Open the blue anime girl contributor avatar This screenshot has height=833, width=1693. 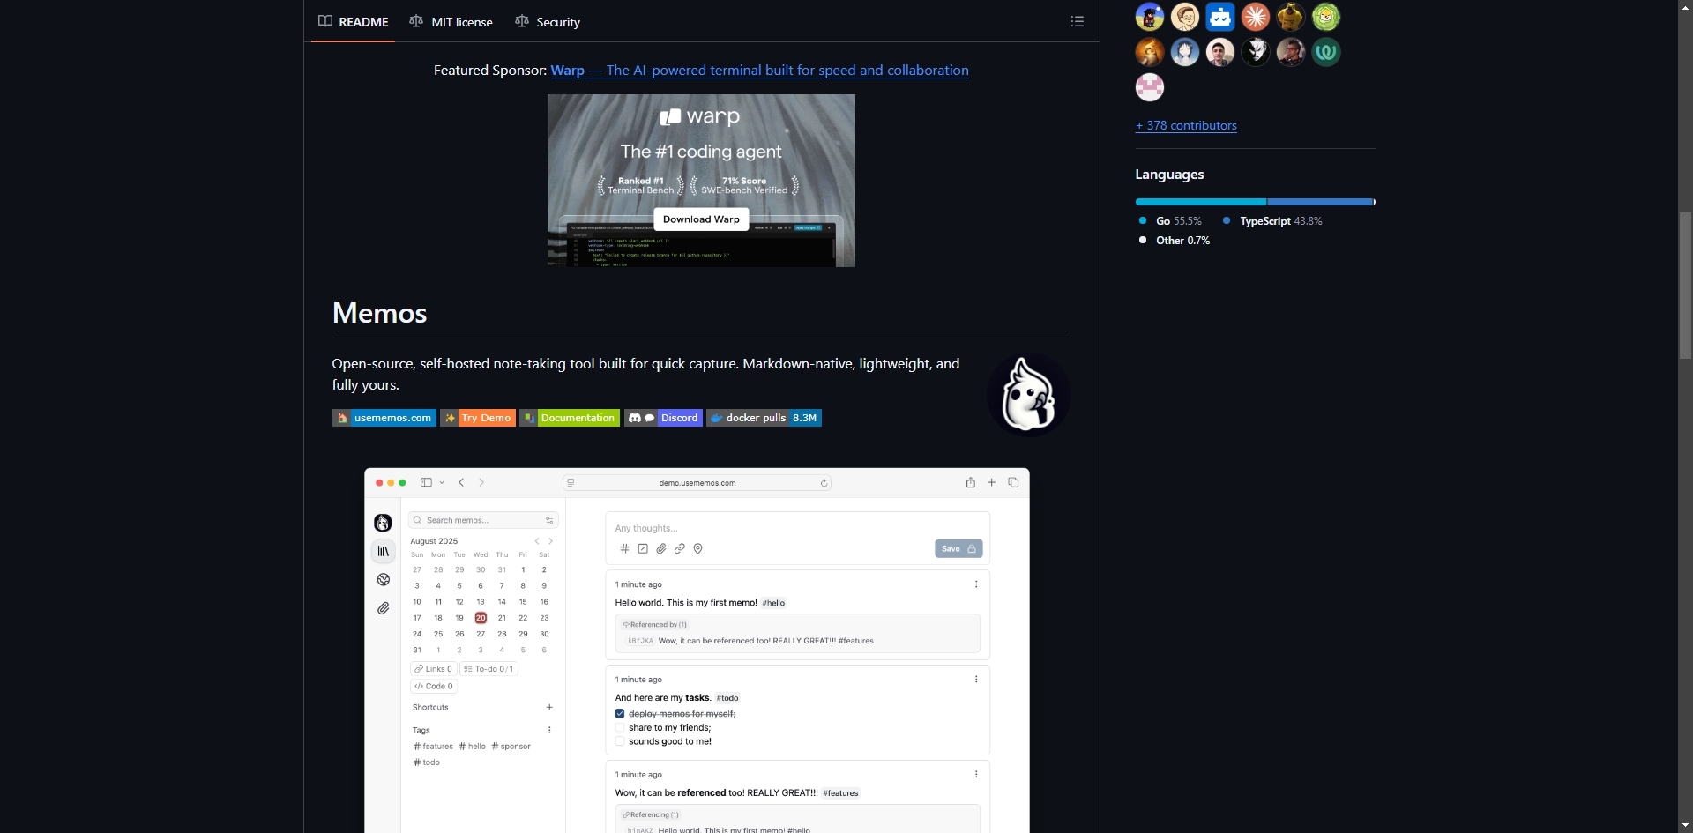[x=1185, y=52]
